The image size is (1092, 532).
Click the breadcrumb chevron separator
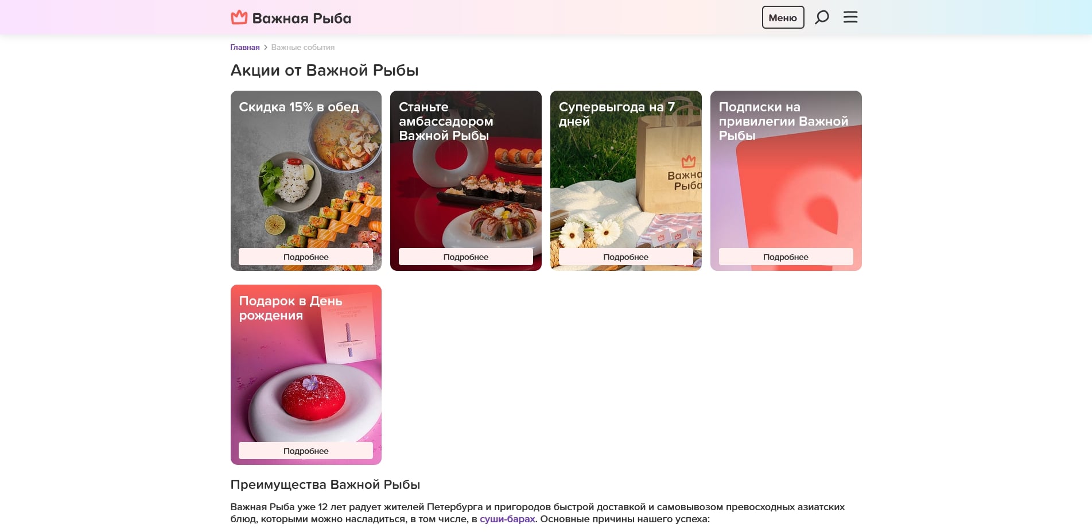pyautogui.click(x=266, y=47)
